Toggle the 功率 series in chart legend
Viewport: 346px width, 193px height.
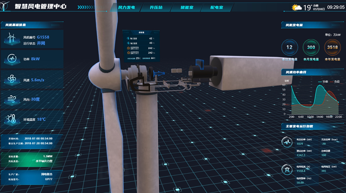322,82
